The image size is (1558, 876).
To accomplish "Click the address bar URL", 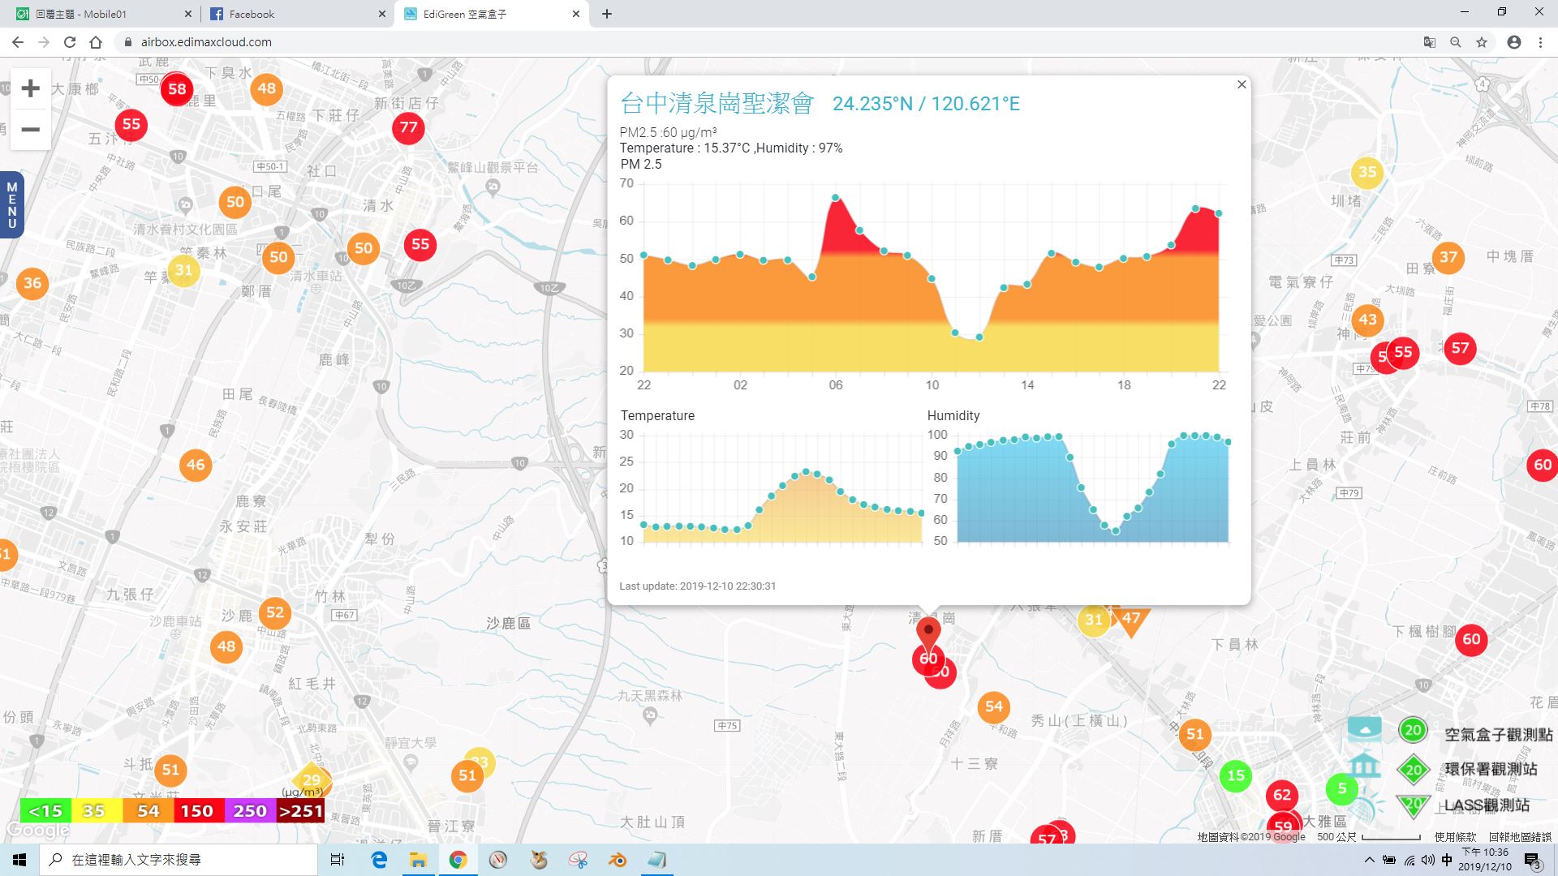I will pos(206,42).
